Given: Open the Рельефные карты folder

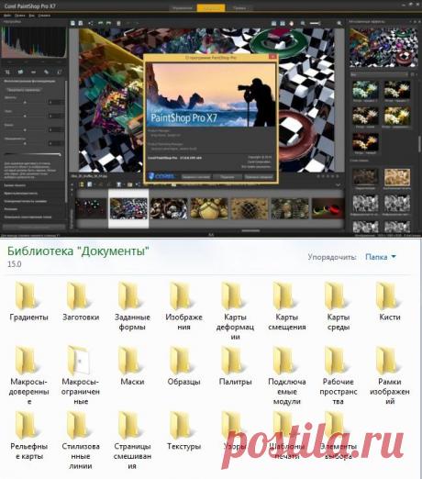Looking at the screenshot, I should click(x=28, y=436).
